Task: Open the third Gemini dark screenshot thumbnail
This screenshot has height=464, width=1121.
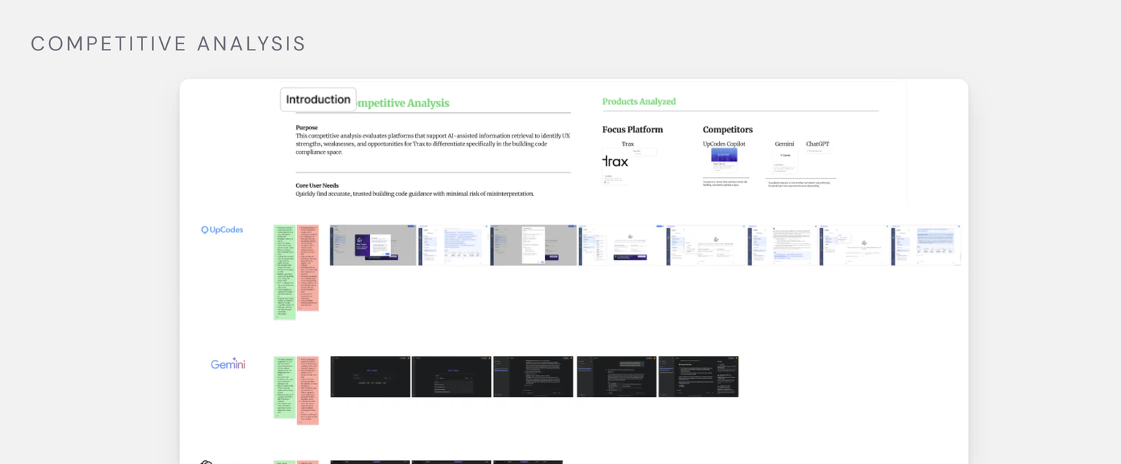Action: click(x=533, y=377)
